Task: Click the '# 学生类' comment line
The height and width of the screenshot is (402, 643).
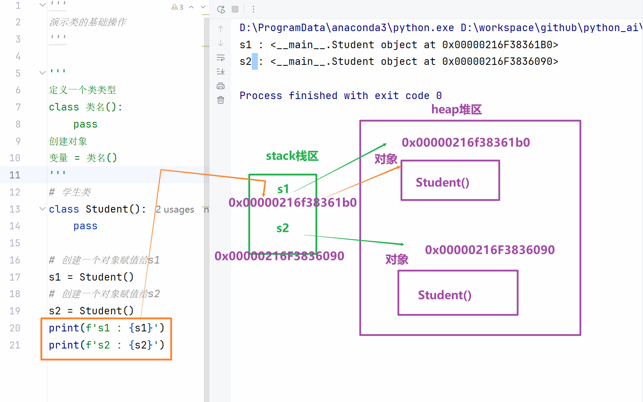Action: (x=70, y=192)
